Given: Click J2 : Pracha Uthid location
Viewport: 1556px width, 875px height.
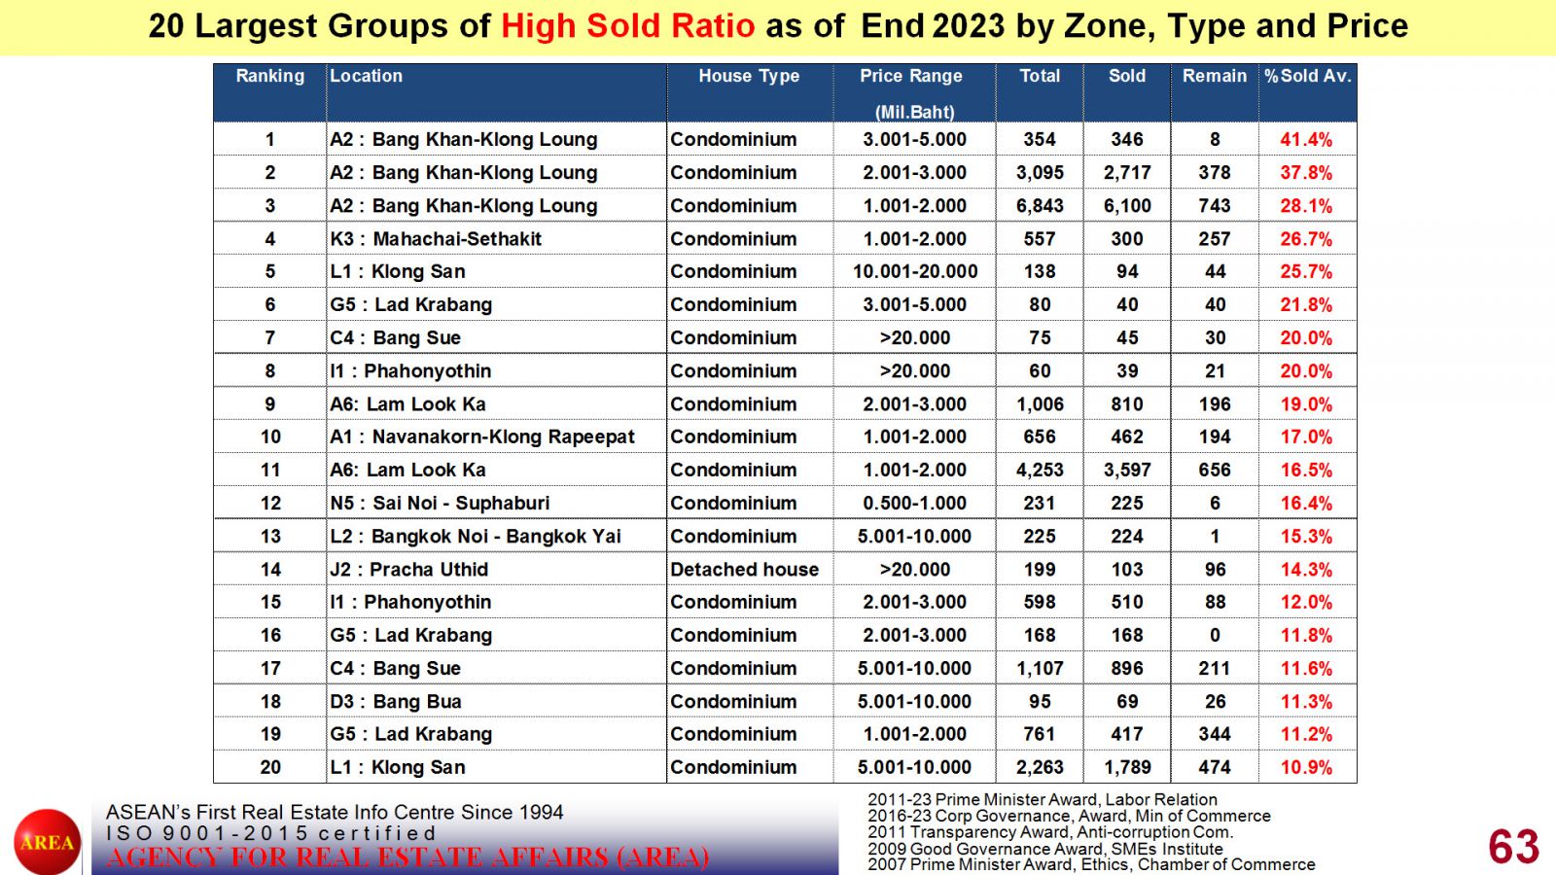Looking at the screenshot, I should (408, 569).
